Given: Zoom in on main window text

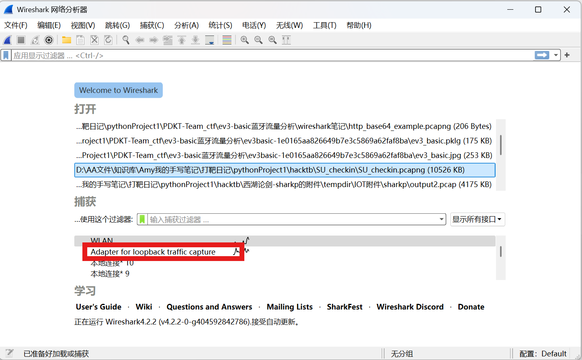Looking at the screenshot, I should click(x=245, y=40).
